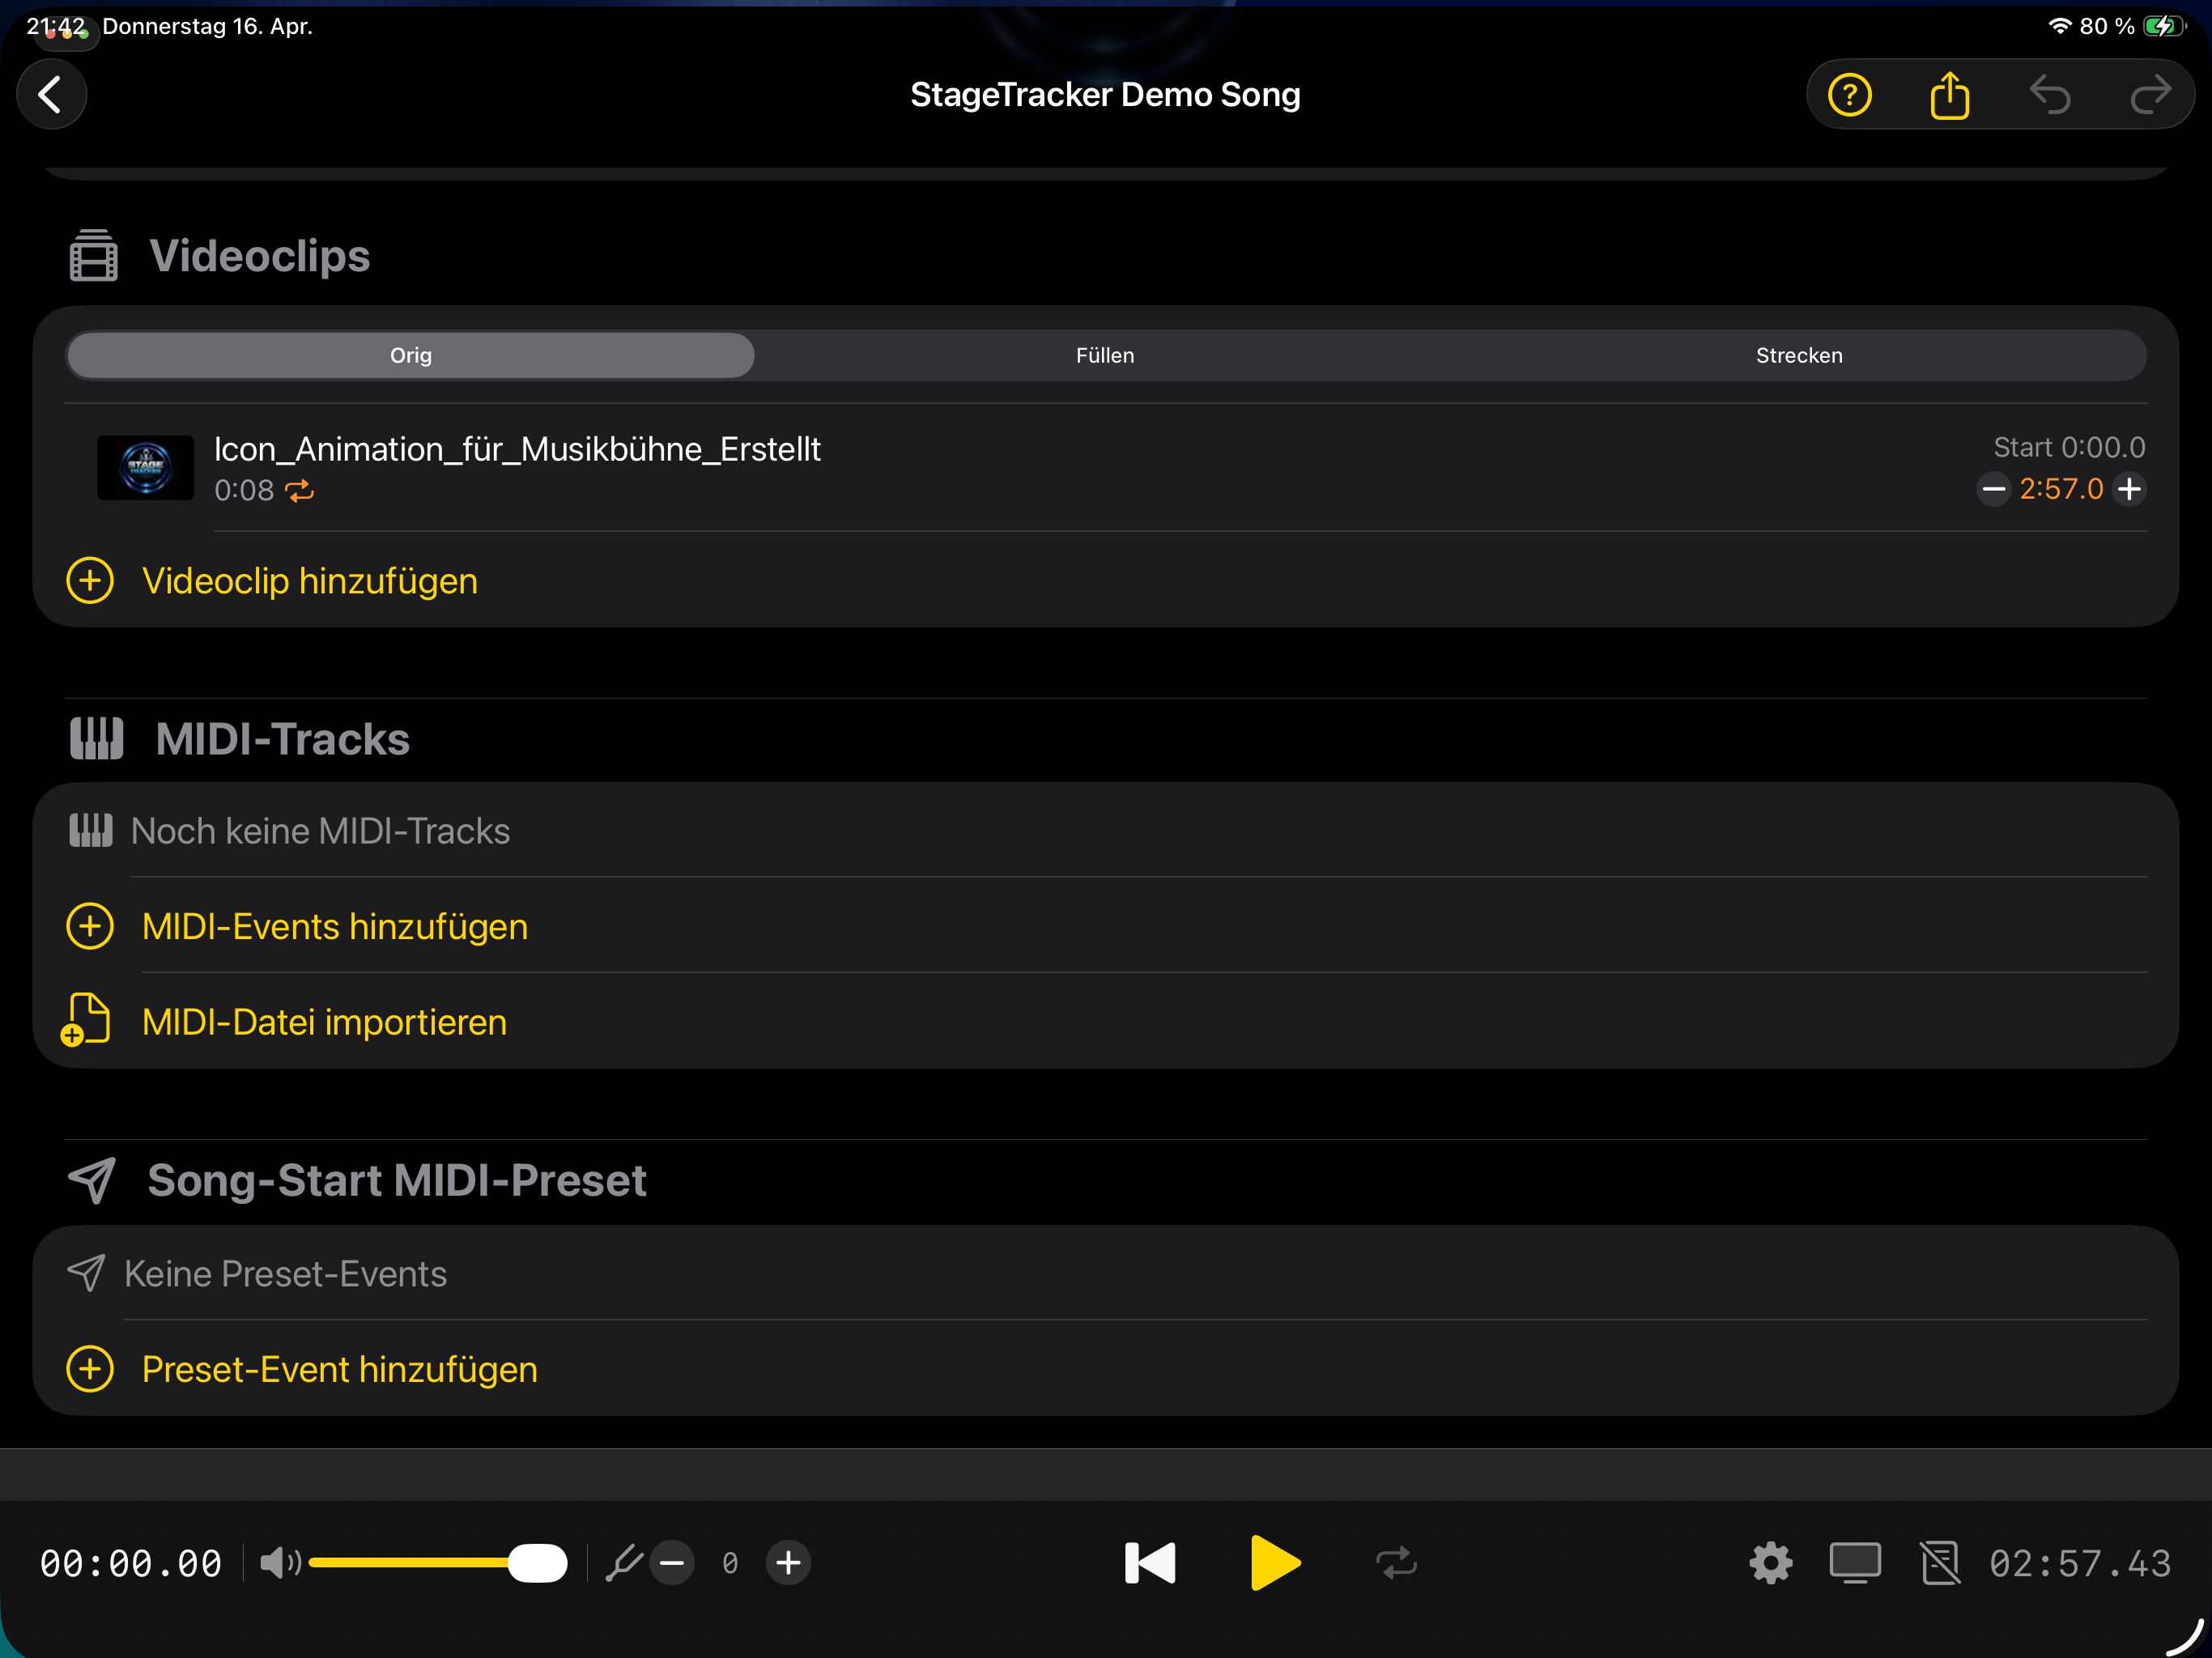Select Orig video scaling mode
The width and height of the screenshot is (2212, 1658).
[411, 355]
